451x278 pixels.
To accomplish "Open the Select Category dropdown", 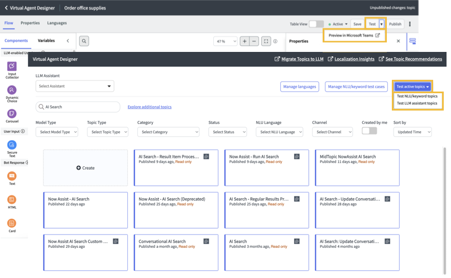I will point(168,132).
